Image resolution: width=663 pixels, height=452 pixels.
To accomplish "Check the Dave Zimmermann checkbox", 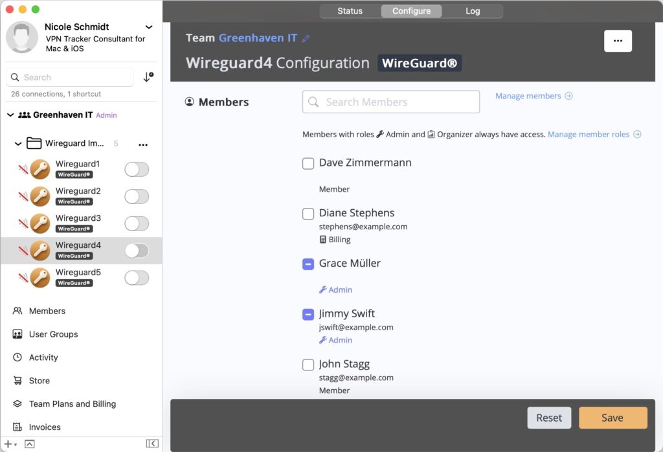I will point(308,163).
